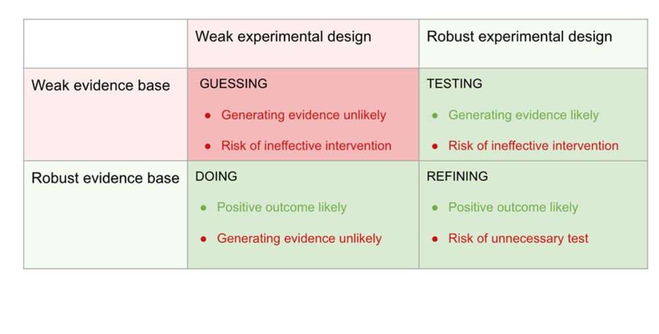Click the GUESSING quadrant title
This screenshot has width=659, height=334.
pos(233,84)
